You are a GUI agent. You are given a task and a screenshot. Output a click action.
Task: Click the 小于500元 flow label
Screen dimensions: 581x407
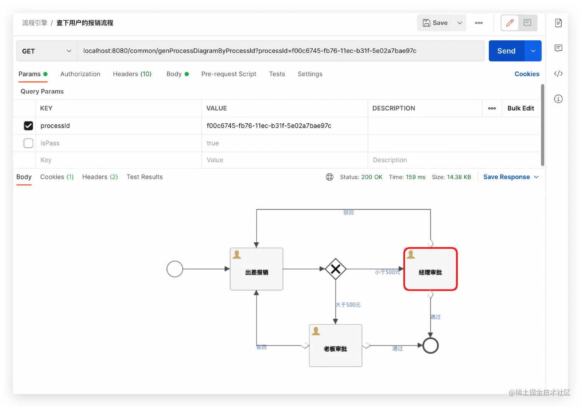(387, 272)
